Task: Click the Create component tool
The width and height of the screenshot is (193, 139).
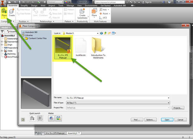Action: (12, 13)
